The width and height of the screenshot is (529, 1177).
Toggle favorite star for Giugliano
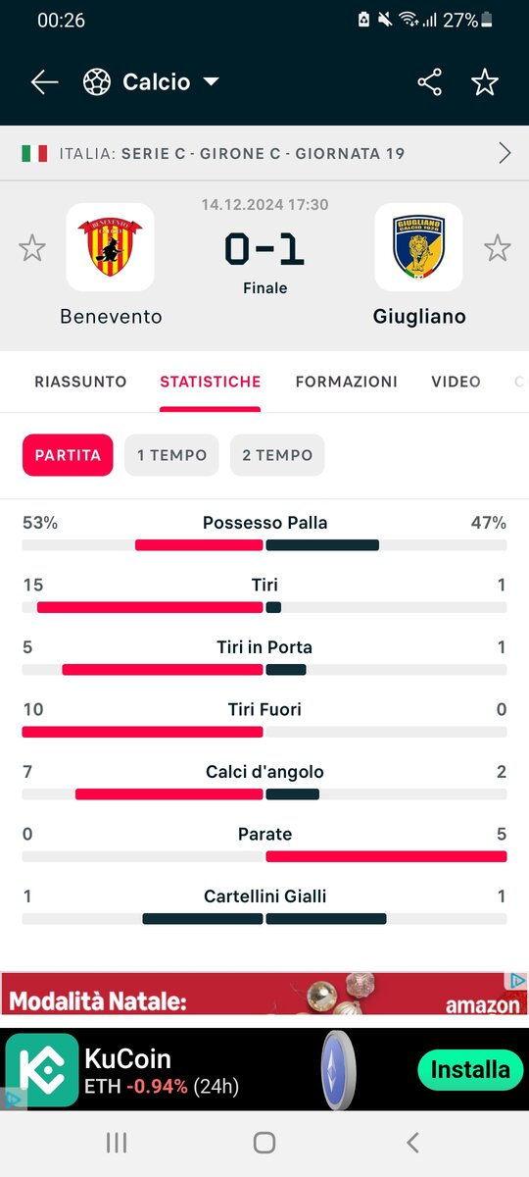498,248
